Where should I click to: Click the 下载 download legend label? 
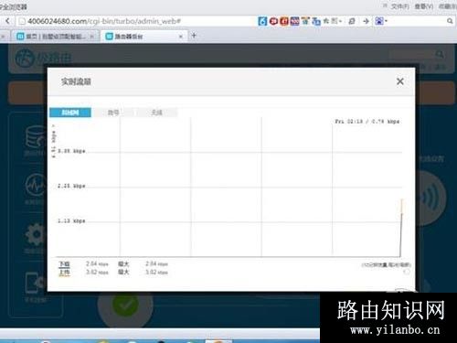click(64, 264)
